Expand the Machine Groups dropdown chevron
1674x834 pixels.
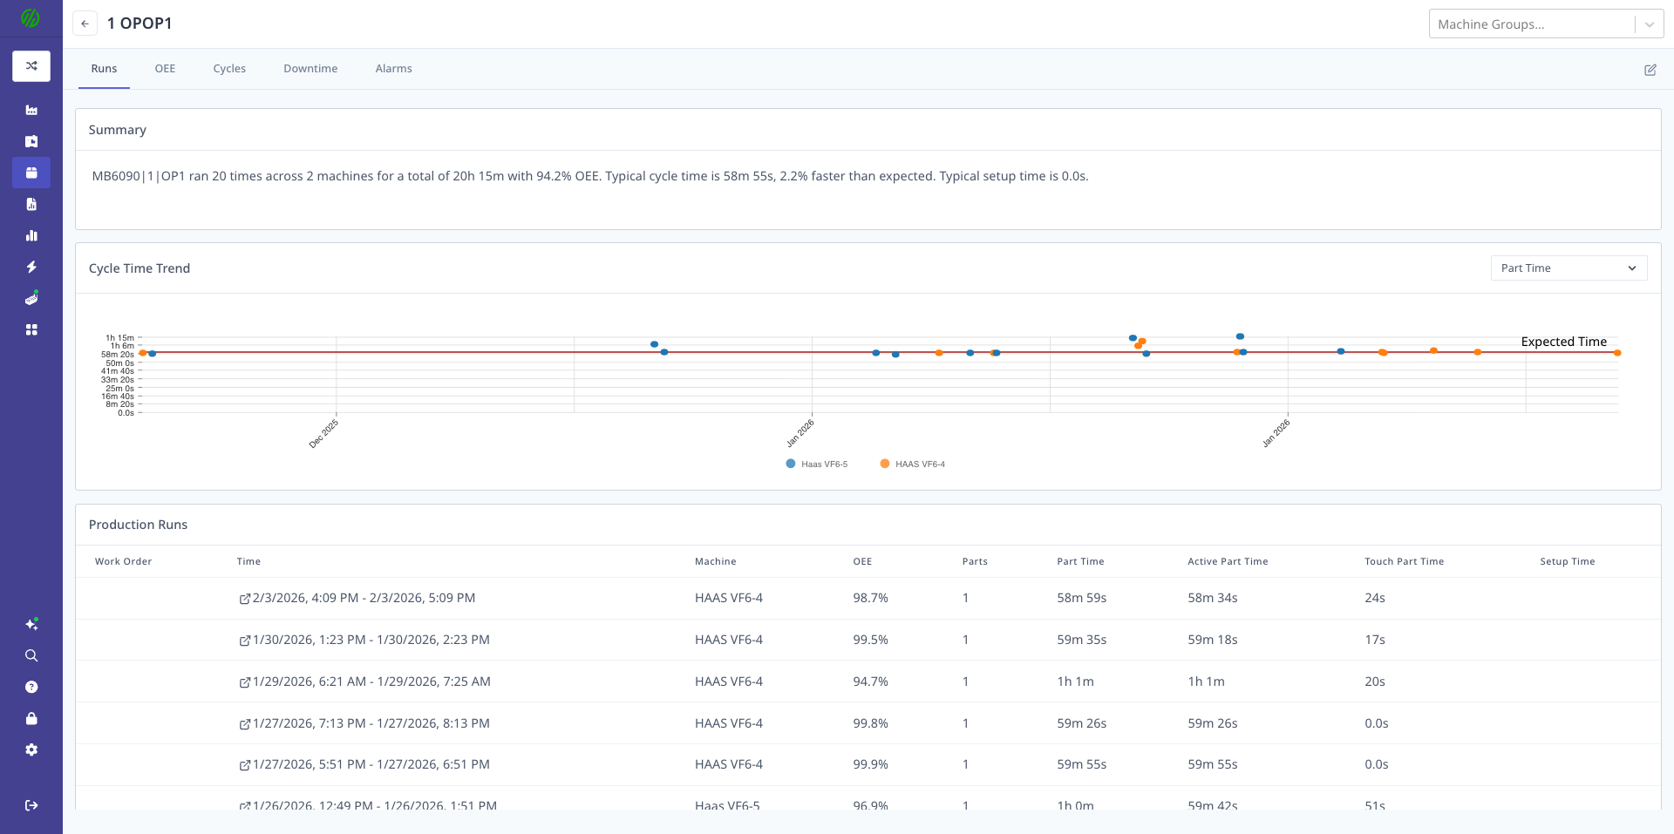1650,24
